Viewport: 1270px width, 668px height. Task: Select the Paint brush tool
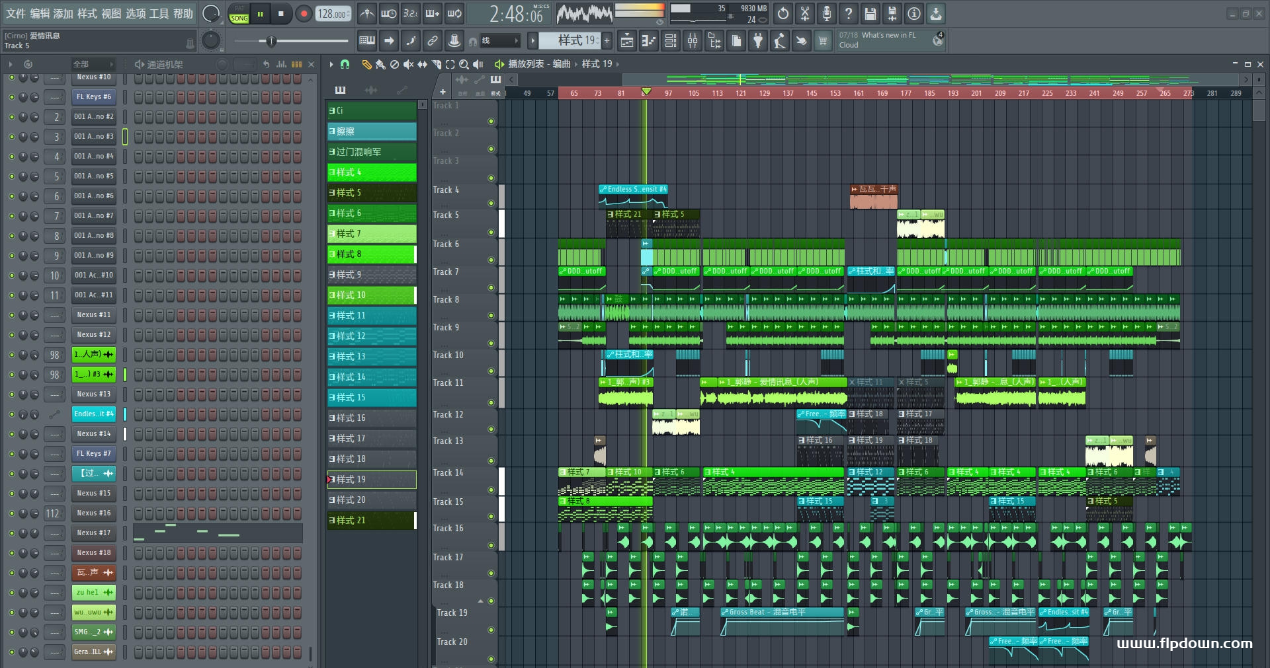pos(380,64)
